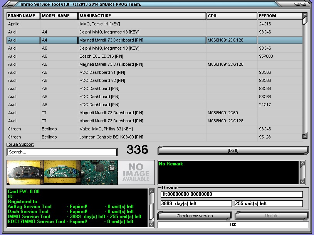Sort by the BRAND NAME column header

coord(23,16)
